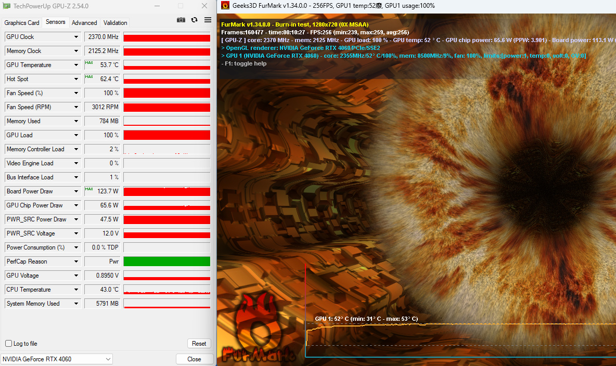Click the GPU-Z screenshot camera icon
The height and width of the screenshot is (366, 616).
[181, 20]
